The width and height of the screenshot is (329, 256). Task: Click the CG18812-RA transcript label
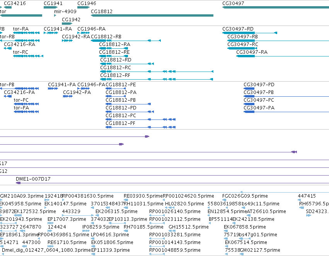(114, 44)
